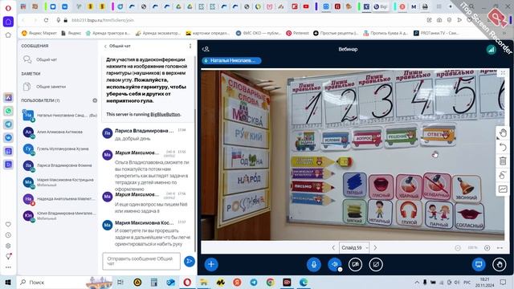Open WhatsApp in Opera sidebar
This screenshot has height=289, width=514.
point(8,111)
